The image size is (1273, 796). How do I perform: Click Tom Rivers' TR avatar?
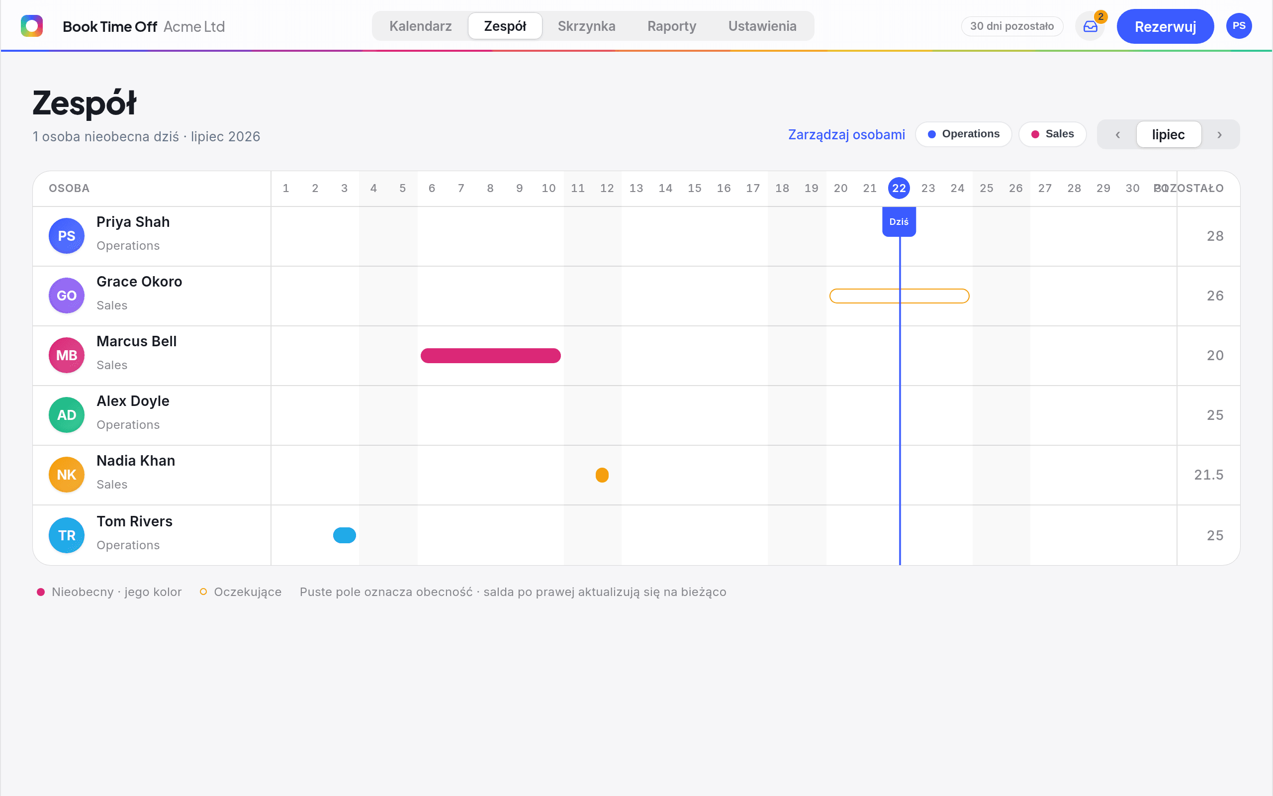[67, 535]
